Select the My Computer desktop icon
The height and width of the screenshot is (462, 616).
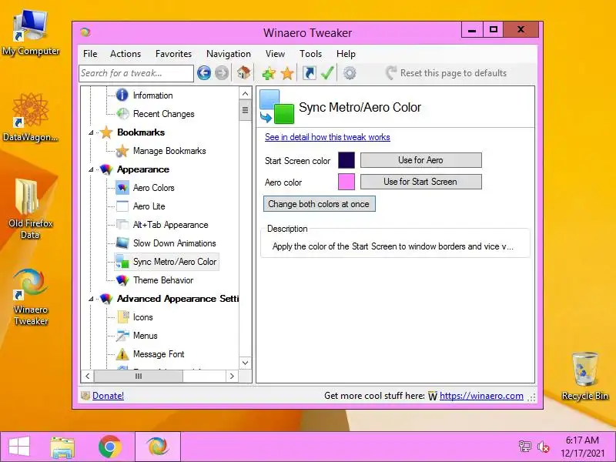[31, 32]
